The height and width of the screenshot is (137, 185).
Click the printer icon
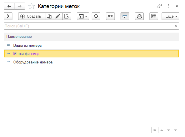pyautogui.click(x=139, y=16)
